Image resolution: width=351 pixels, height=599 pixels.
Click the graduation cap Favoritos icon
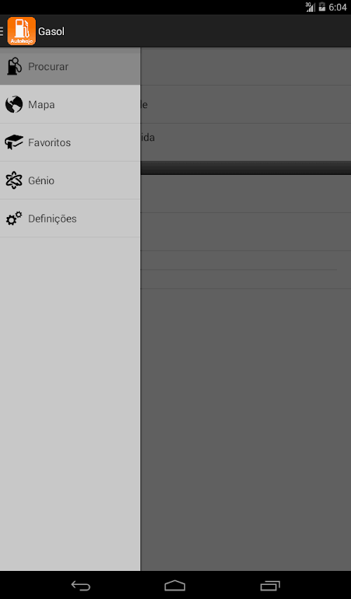click(14, 143)
